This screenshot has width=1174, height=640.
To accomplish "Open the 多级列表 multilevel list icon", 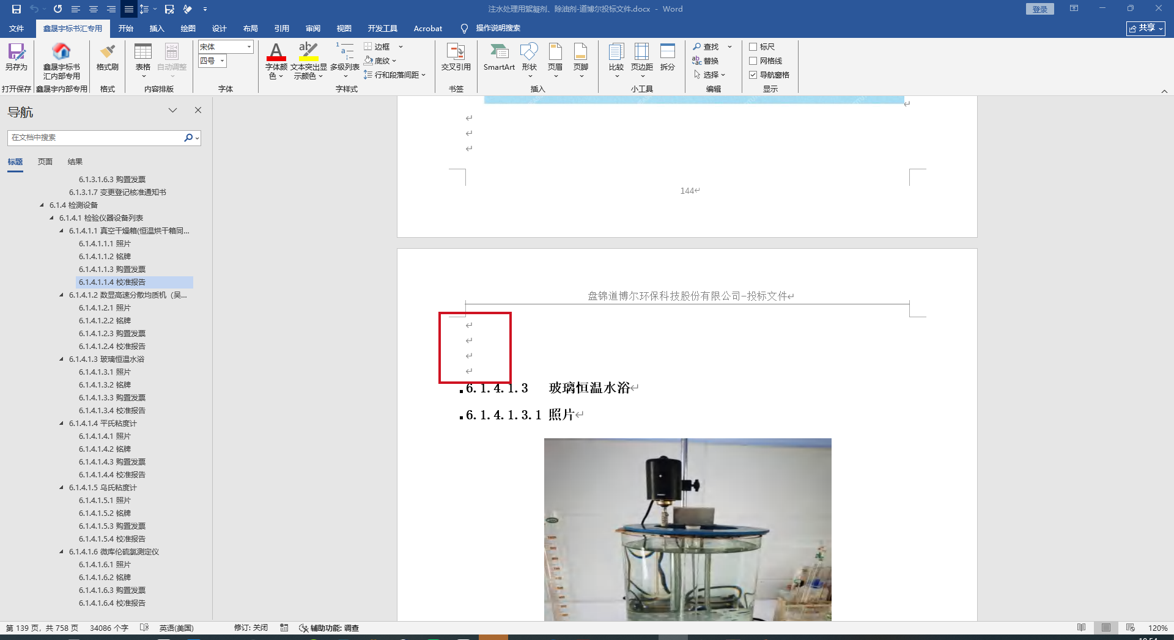I will coord(345,51).
